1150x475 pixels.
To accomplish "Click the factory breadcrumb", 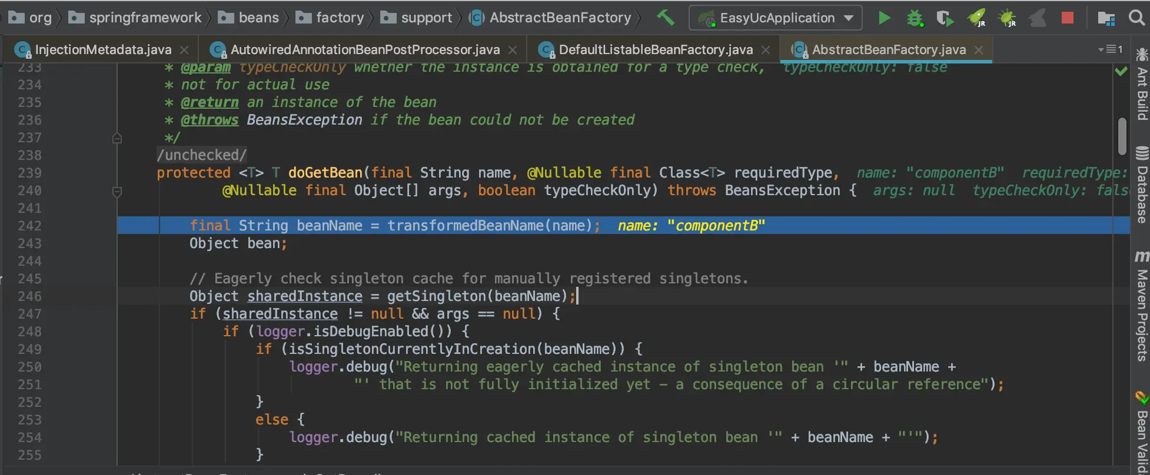I will pyautogui.click(x=330, y=18).
